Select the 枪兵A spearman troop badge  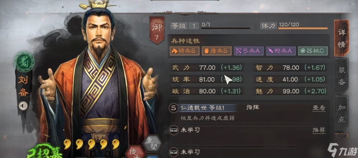[281, 51]
